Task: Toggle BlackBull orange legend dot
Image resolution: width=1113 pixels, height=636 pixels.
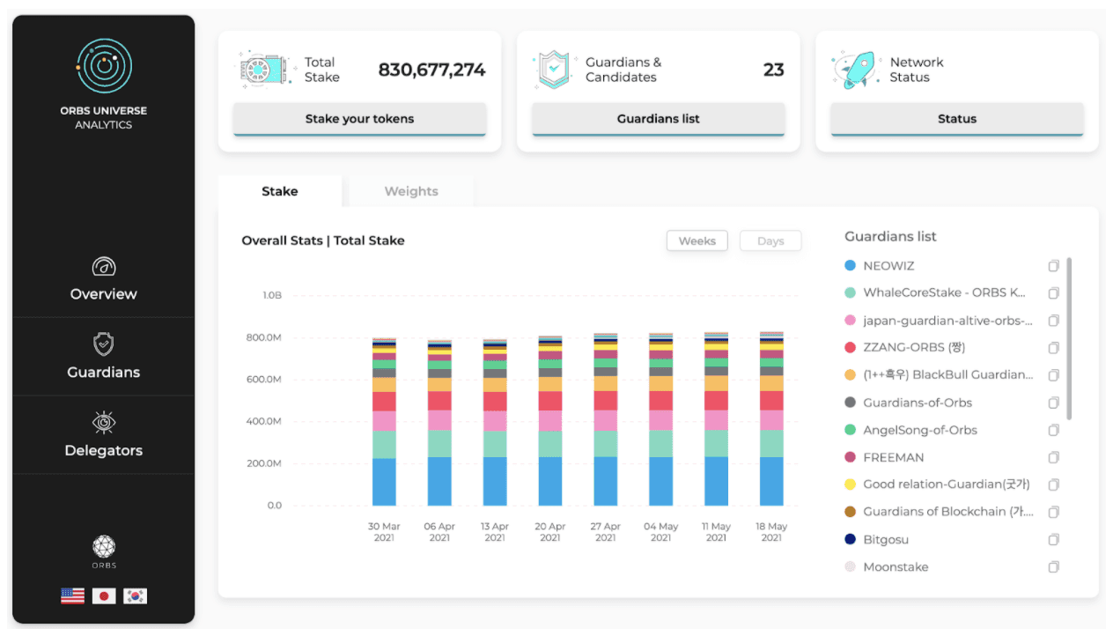Action: (850, 375)
